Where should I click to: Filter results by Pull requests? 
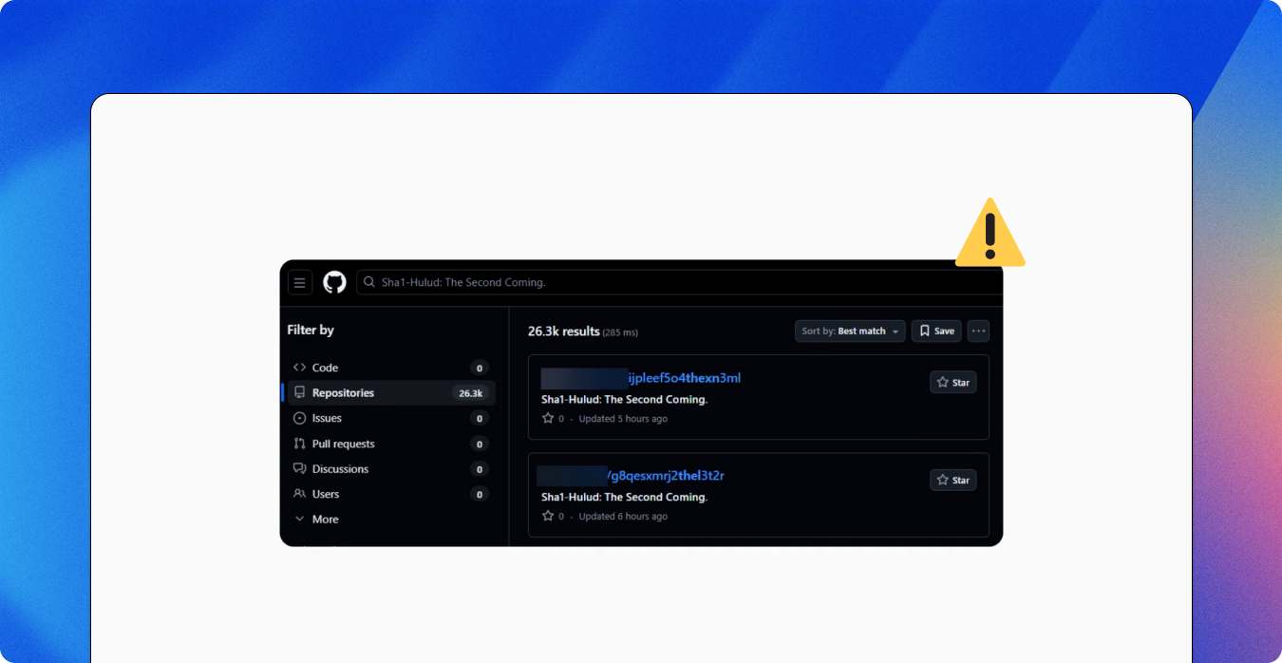tap(343, 445)
